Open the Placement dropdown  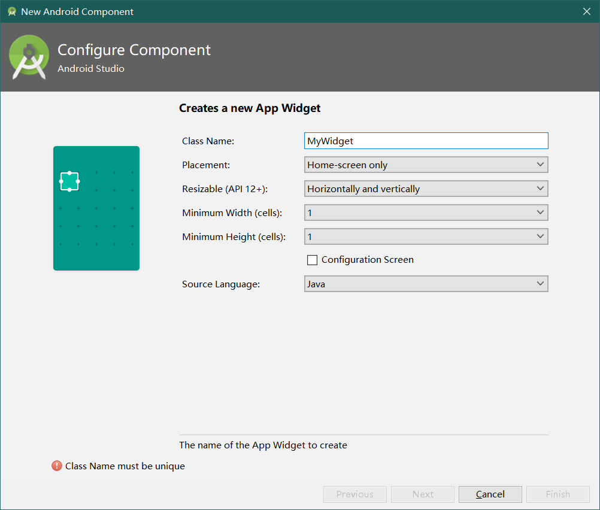tap(426, 165)
